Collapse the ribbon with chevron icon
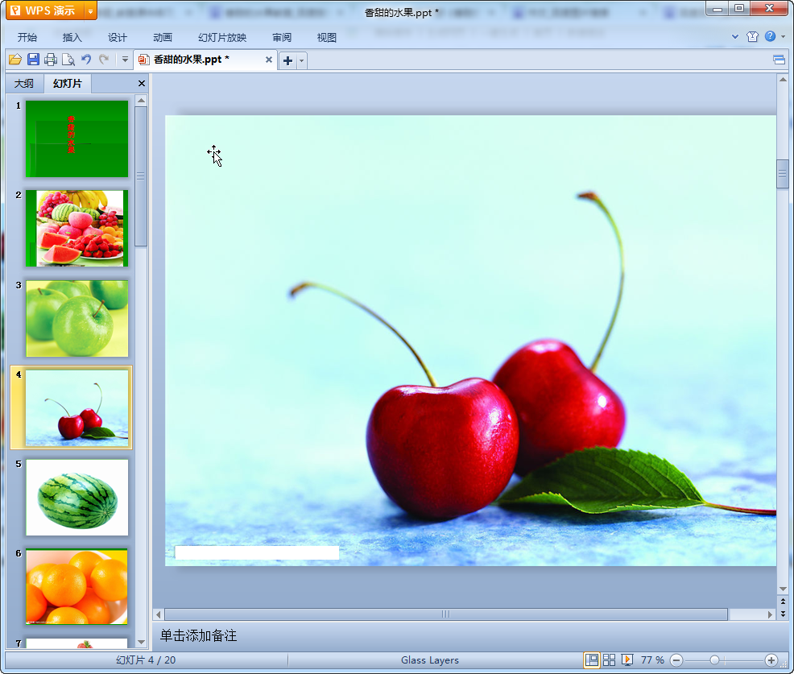The image size is (794, 674). pos(735,36)
